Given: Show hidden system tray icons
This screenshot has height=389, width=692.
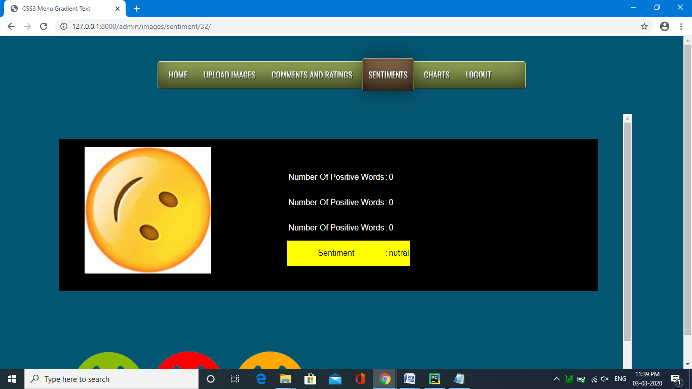Looking at the screenshot, I should click(x=556, y=379).
